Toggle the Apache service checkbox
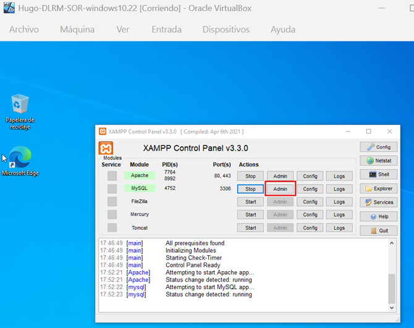 tap(112, 176)
